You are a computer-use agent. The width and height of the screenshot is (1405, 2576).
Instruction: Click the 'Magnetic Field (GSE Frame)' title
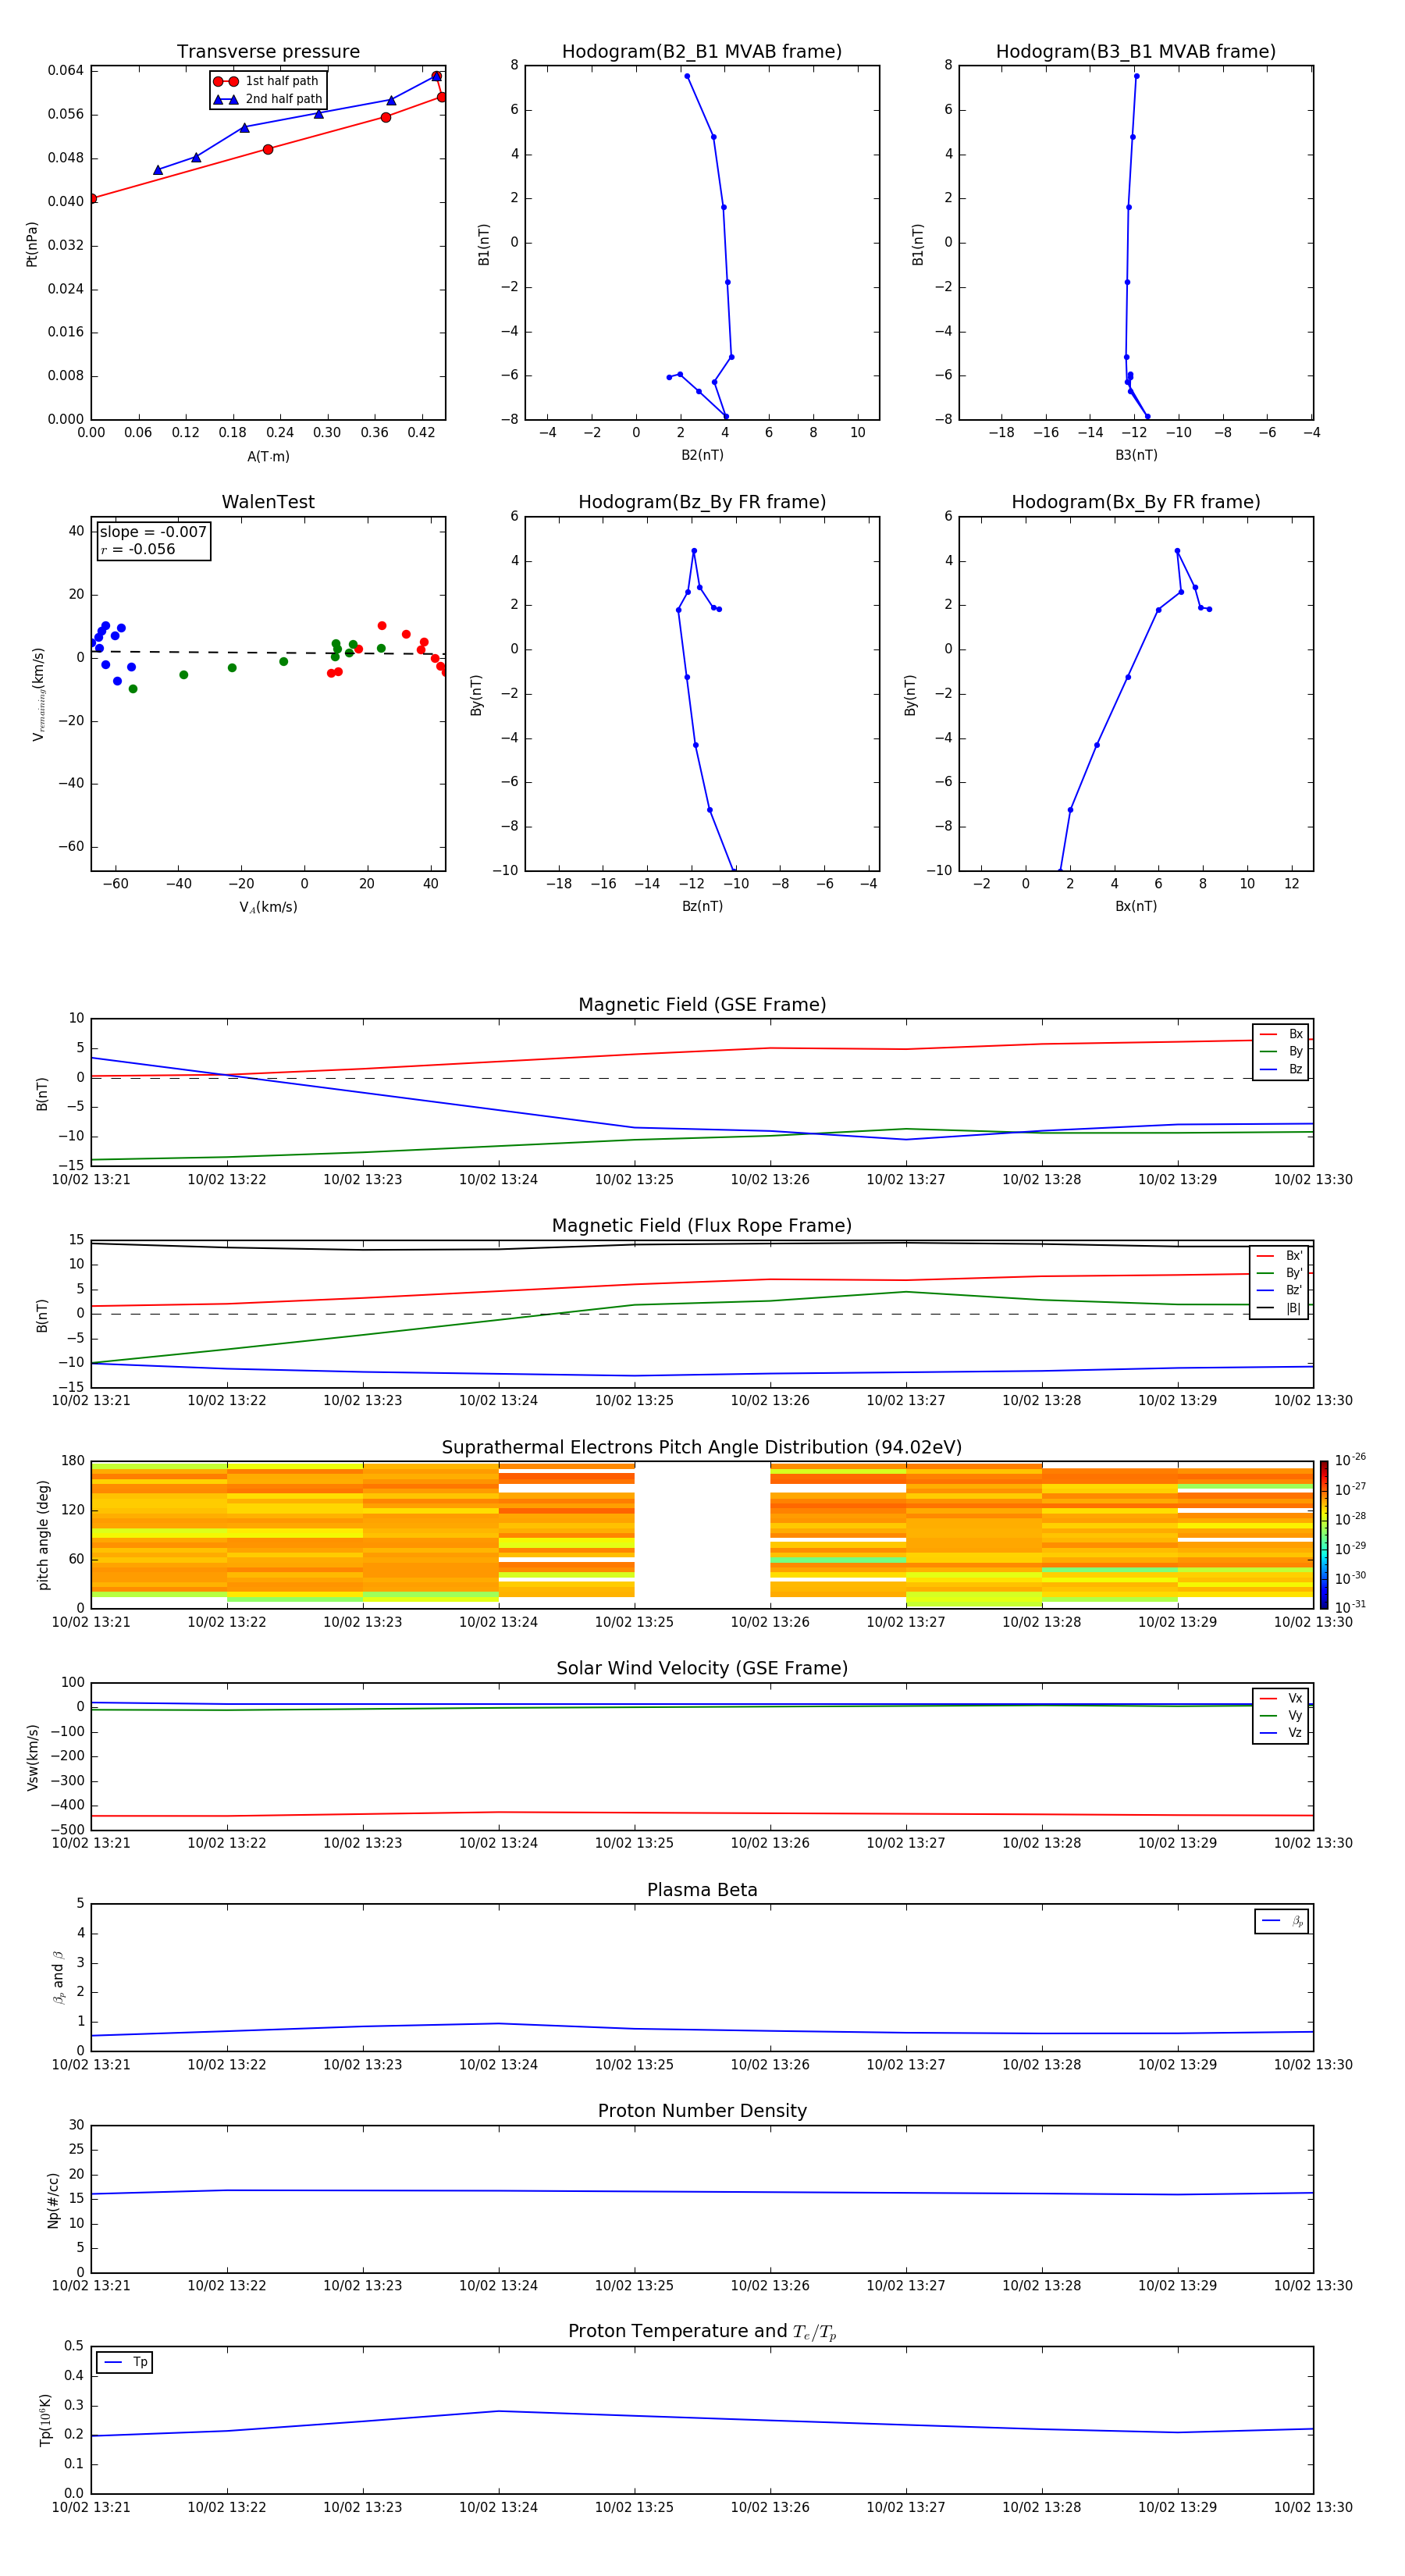(702, 1005)
